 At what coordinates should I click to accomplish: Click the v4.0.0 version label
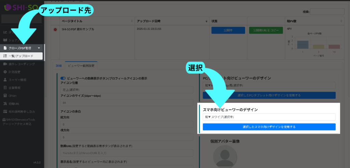[x=37, y=163]
